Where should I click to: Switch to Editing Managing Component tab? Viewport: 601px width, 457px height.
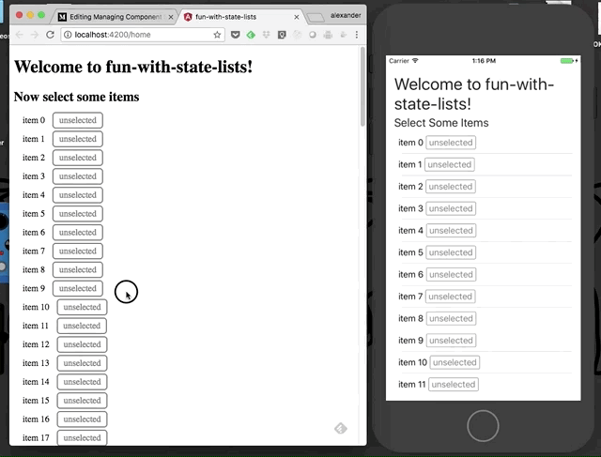point(111,17)
